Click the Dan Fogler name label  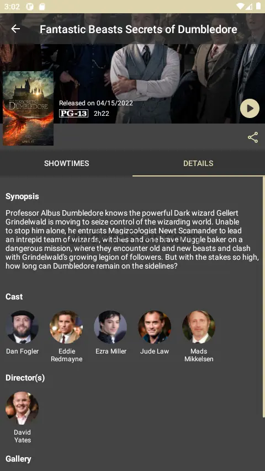coord(22,351)
